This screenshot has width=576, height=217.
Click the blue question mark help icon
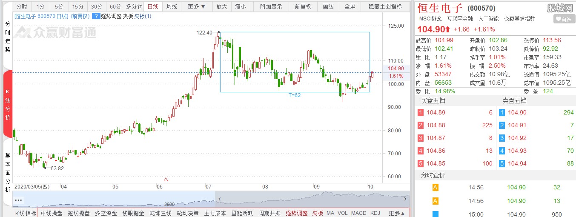[x=96, y=16]
